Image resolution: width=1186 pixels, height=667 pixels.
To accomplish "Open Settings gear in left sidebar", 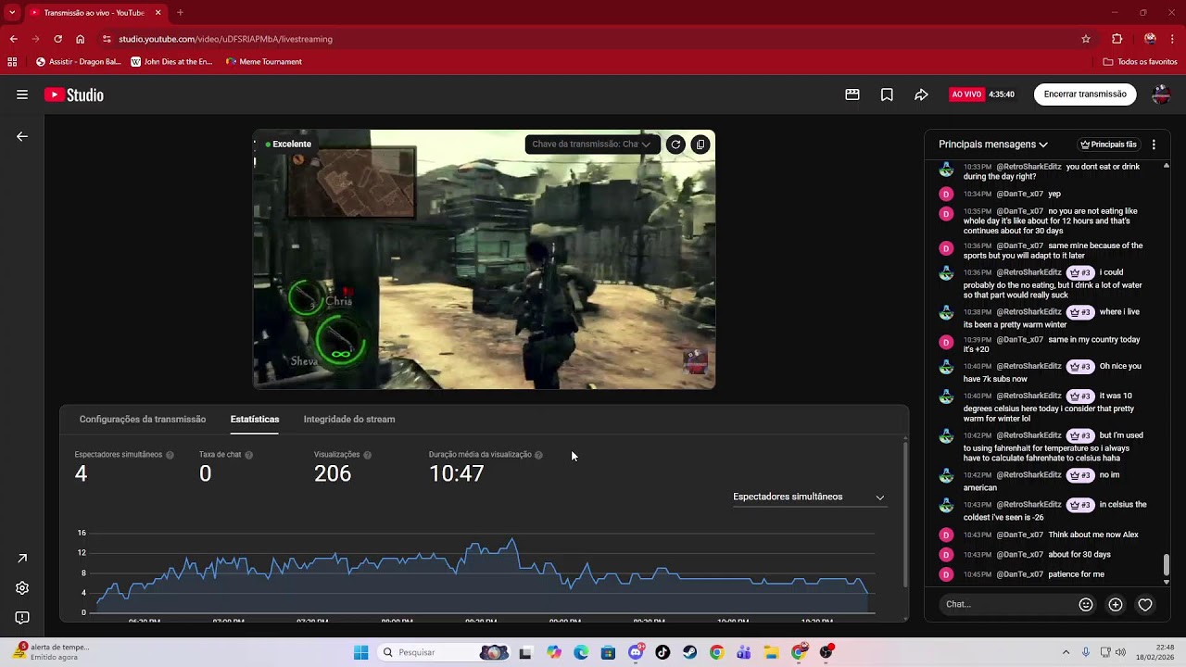I will pyautogui.click(x=22, y=587).
